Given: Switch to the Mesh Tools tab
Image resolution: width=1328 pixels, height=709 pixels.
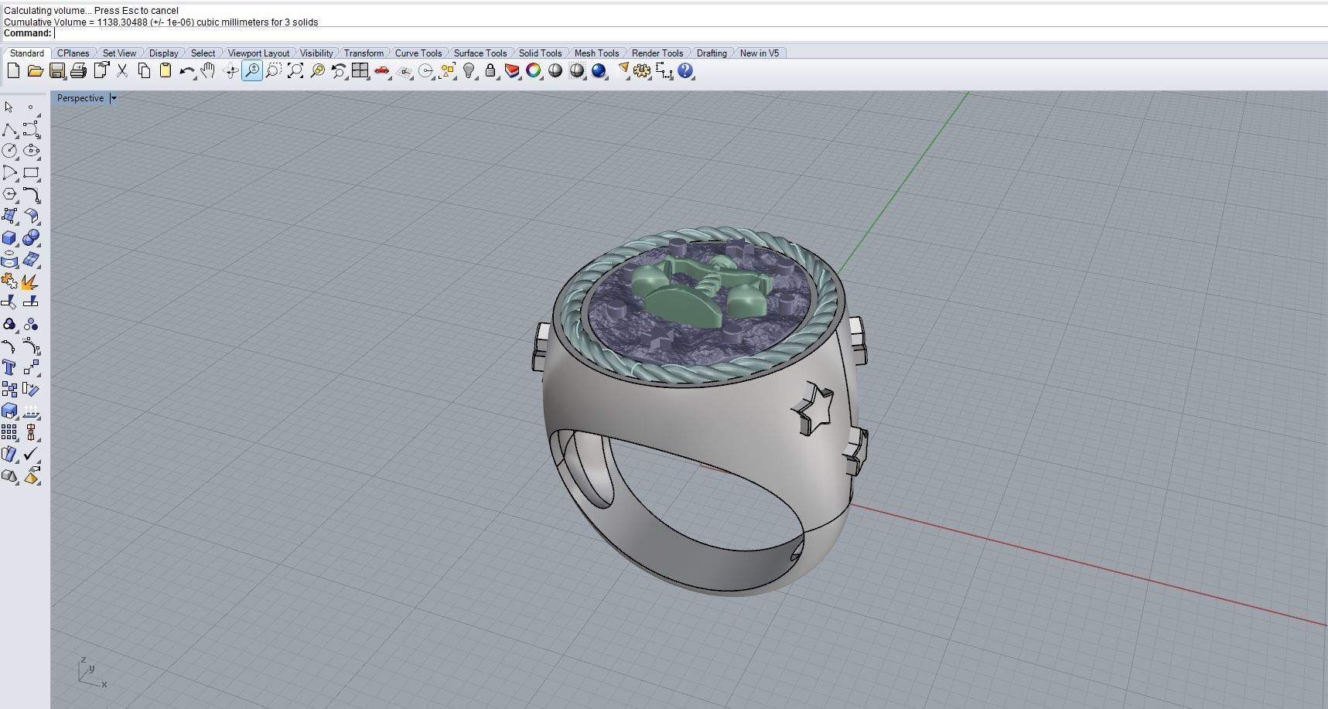Looking at the screenshot, I should [x=596, y=53].
